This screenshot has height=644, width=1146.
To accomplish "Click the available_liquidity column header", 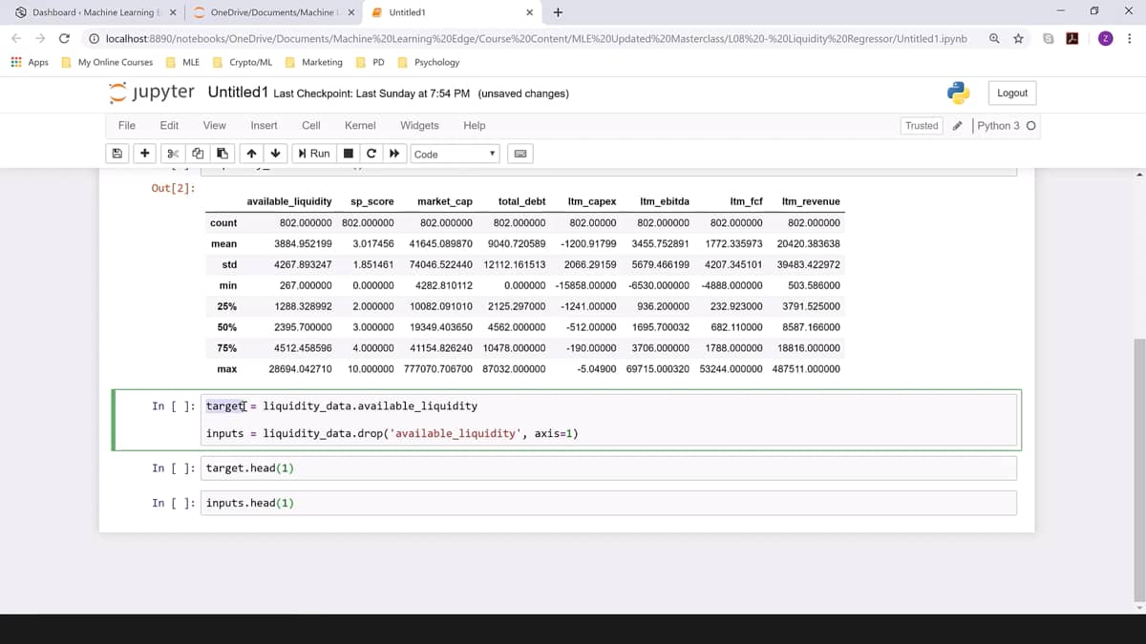I will (289, 202).
